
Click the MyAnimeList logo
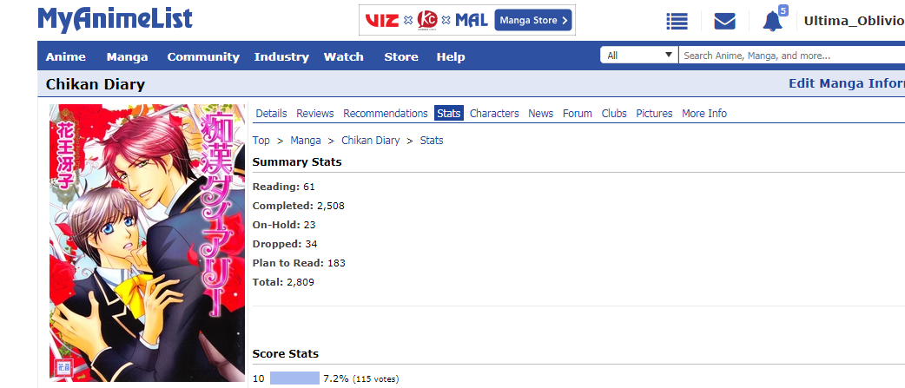pos(115,20)
